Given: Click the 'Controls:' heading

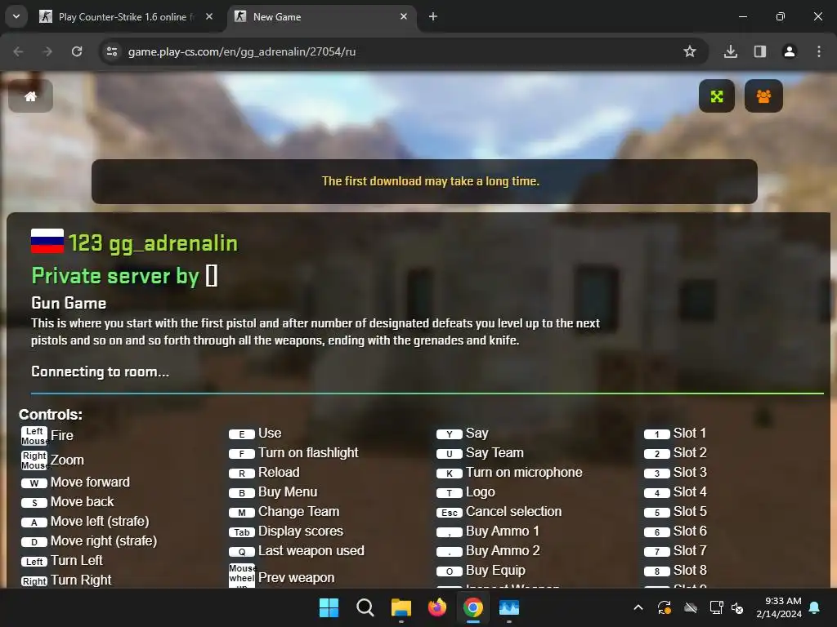Looking at the screenshot, I should click(x=51, y=414).
